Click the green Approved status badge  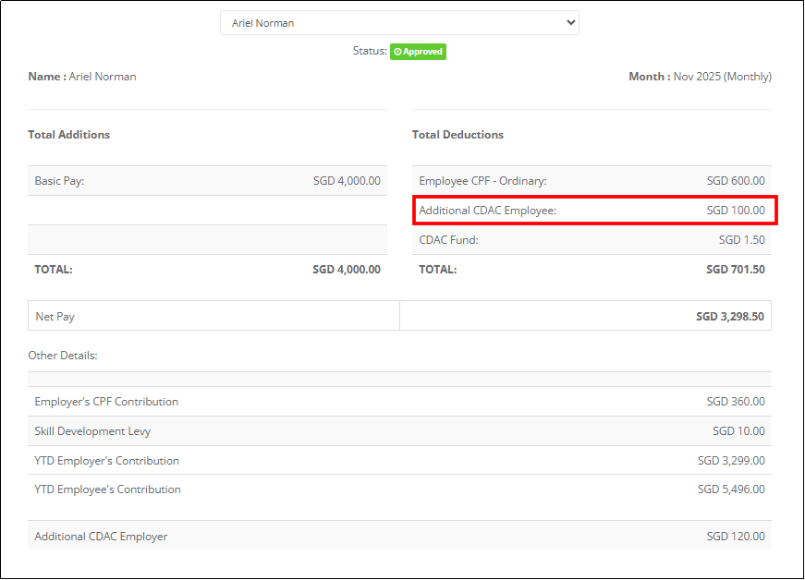point(418,52)
